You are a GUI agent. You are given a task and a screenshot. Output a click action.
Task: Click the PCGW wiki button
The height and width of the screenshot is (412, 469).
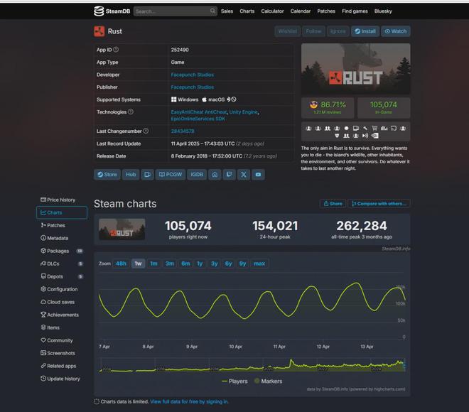tap(171, 175)
